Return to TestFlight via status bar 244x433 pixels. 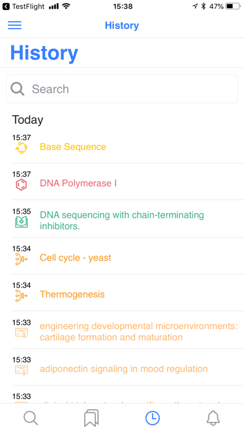coord(24,6)
